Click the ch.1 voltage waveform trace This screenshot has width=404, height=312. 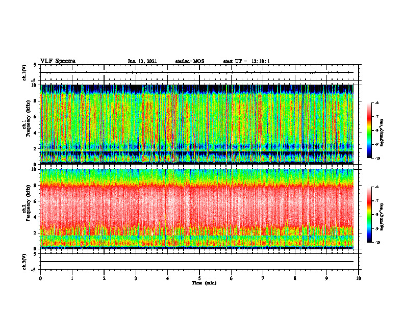pos(197,72)
